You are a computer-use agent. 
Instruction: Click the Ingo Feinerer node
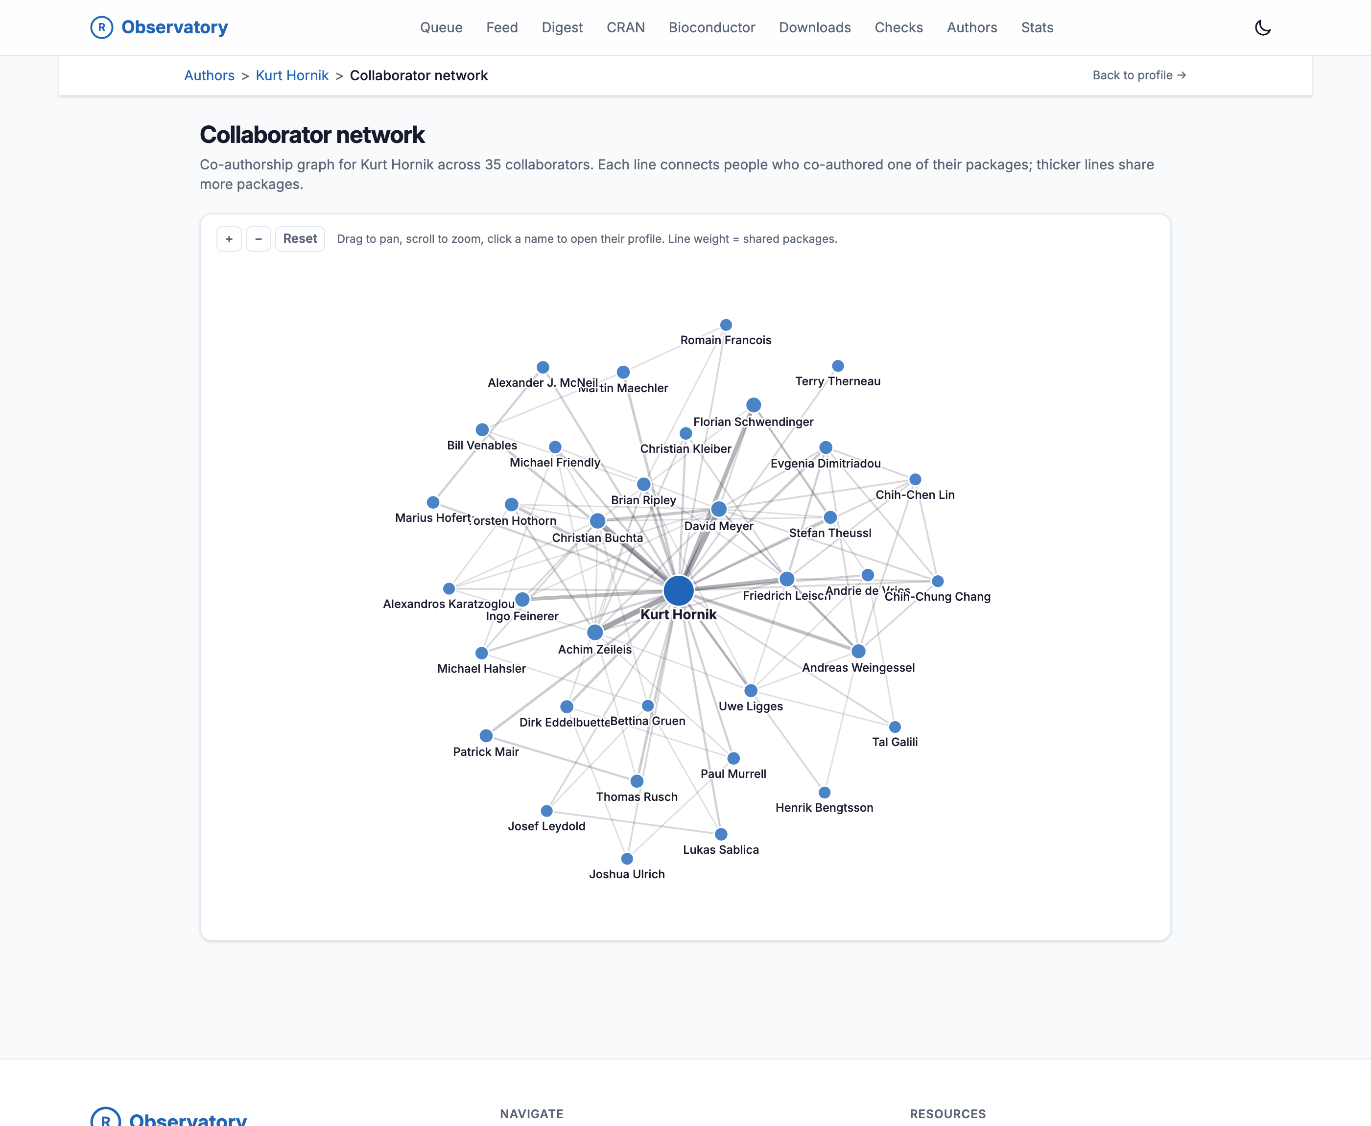coord(522,599)
